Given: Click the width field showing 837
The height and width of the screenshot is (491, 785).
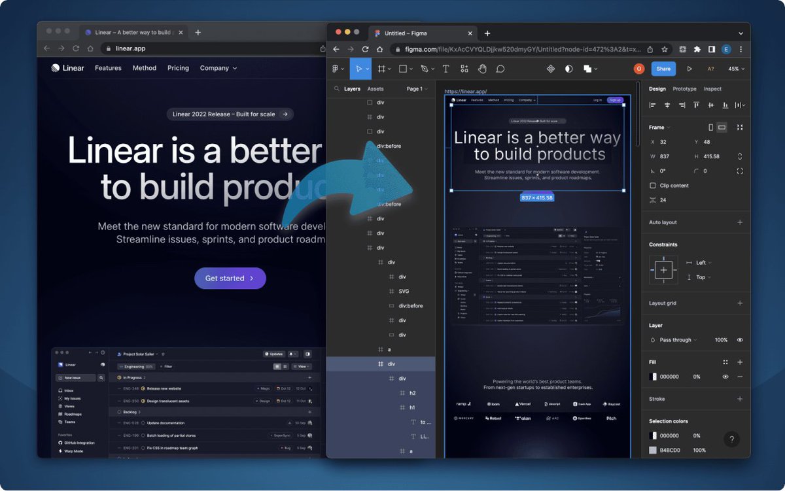Looking at the screenshot, I should [666, 156].
